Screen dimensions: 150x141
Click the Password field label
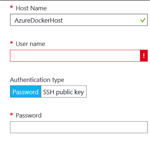pos(29,115)
